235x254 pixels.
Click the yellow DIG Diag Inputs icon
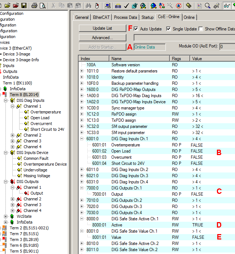[x=13, y=100]
